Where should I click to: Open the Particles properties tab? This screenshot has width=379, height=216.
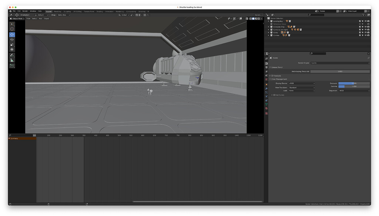pyautogui.click(x=266, y=92)
